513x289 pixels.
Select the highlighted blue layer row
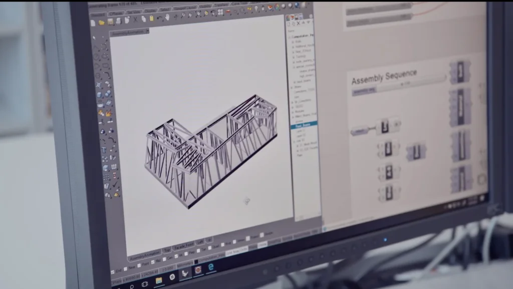[x=304, y=124]
